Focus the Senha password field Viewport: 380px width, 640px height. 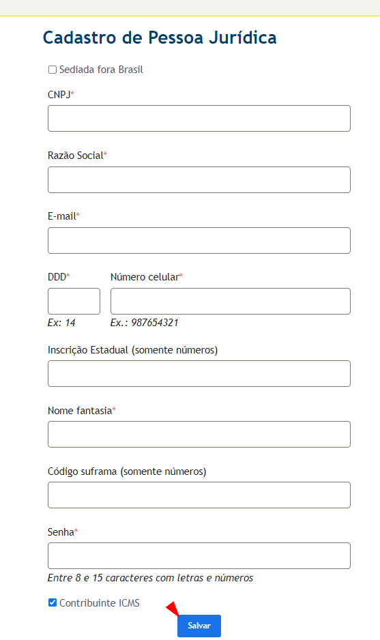(199, 555)
